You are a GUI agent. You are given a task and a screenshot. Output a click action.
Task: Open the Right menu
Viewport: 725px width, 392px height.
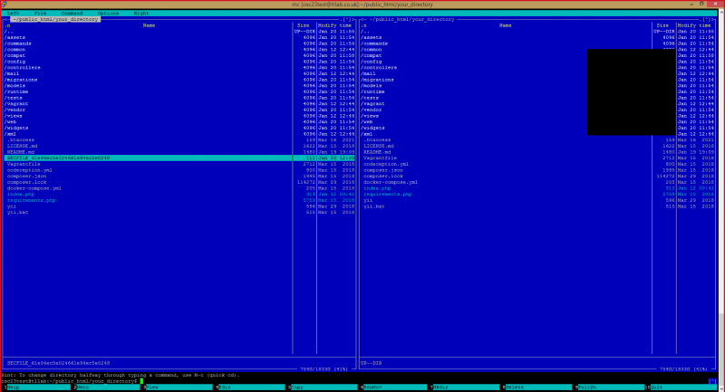pos(141,13)
